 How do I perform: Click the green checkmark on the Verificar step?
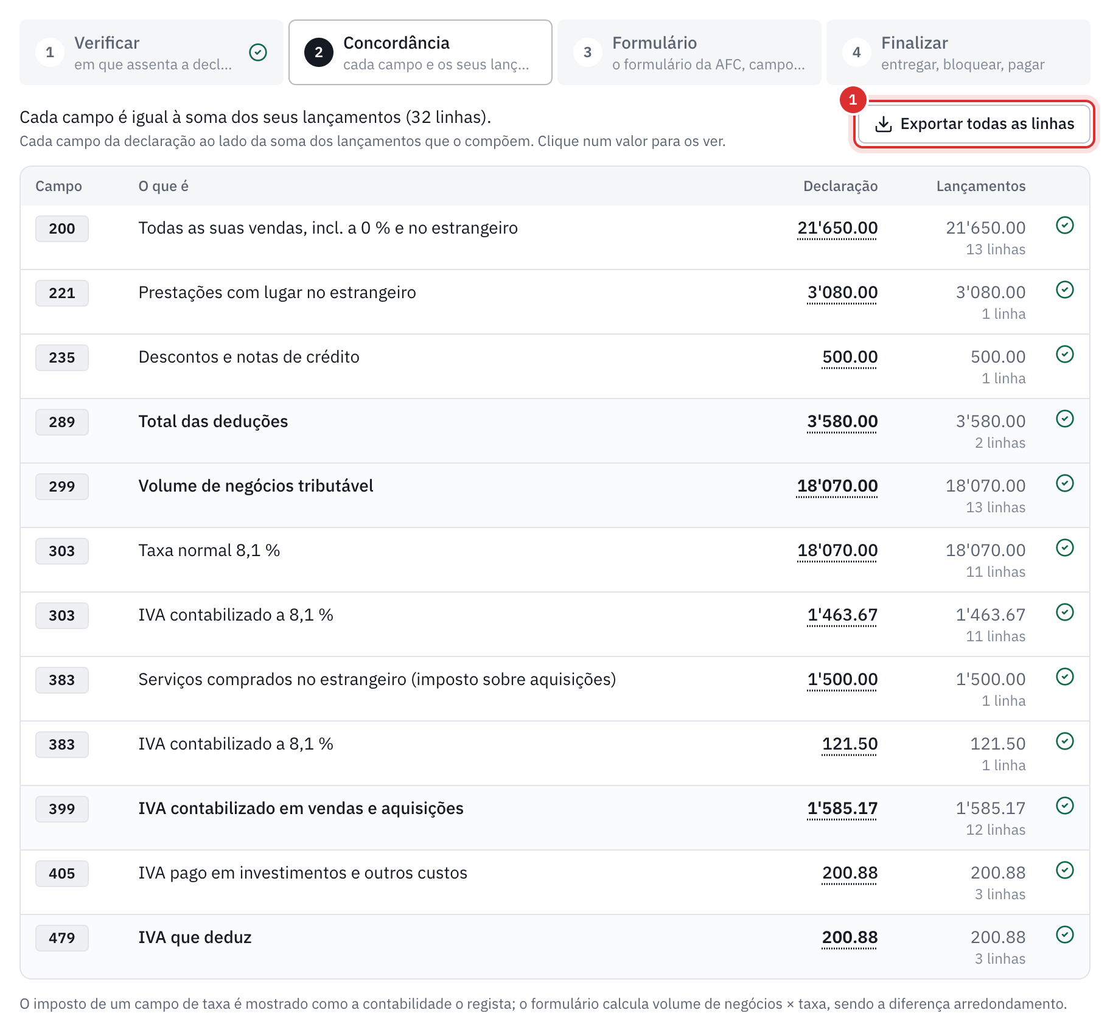[258, 52]
